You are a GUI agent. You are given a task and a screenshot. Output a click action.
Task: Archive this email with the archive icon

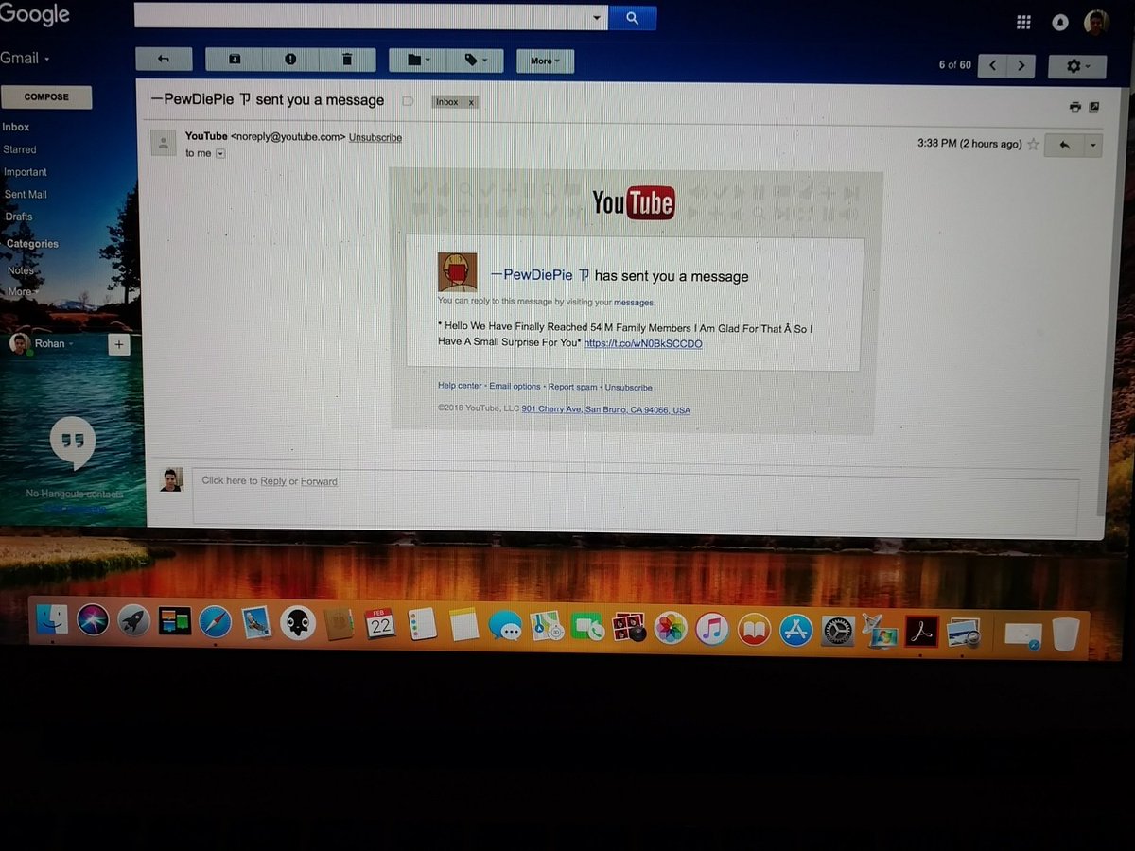pyautogui.click(x=234, y=60)
